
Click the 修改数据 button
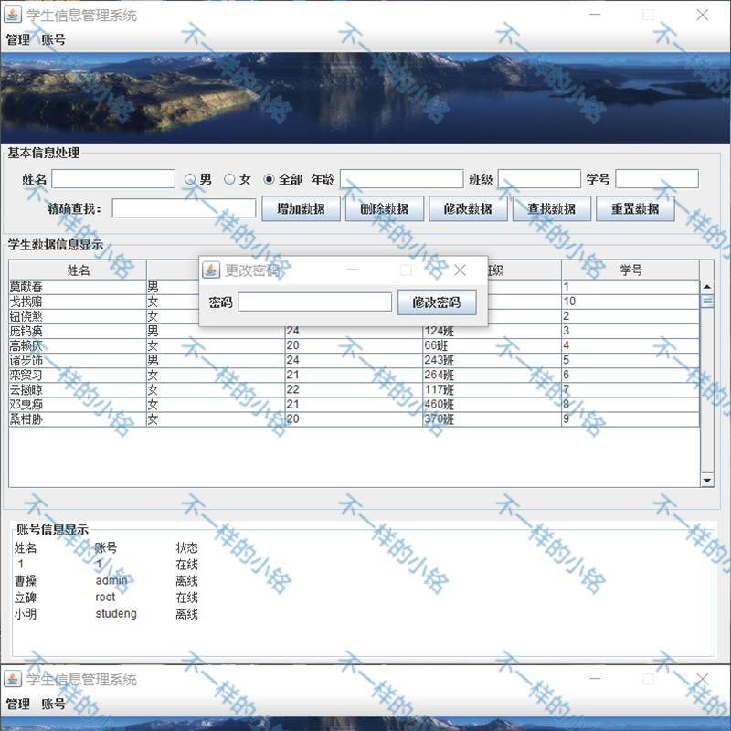point(468,208)
